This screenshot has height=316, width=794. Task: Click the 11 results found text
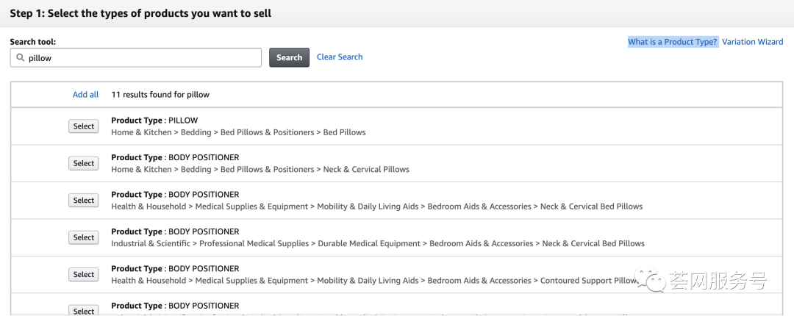160,95
